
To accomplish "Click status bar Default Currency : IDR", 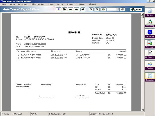I will tap(57, 114).
